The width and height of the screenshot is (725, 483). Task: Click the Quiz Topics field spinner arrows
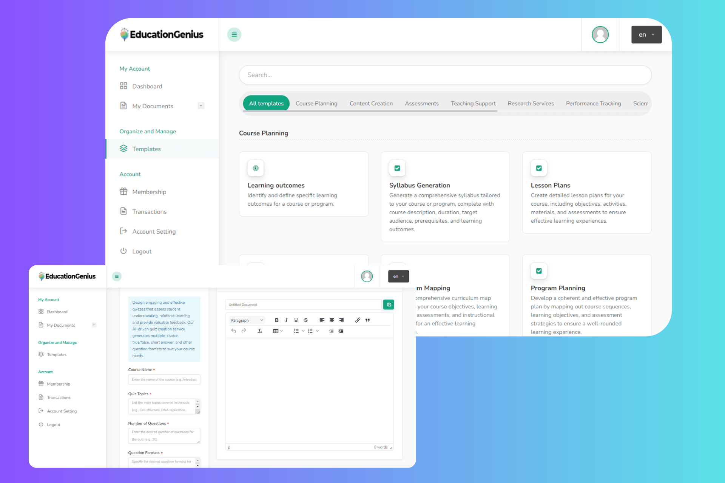[197, 405]
